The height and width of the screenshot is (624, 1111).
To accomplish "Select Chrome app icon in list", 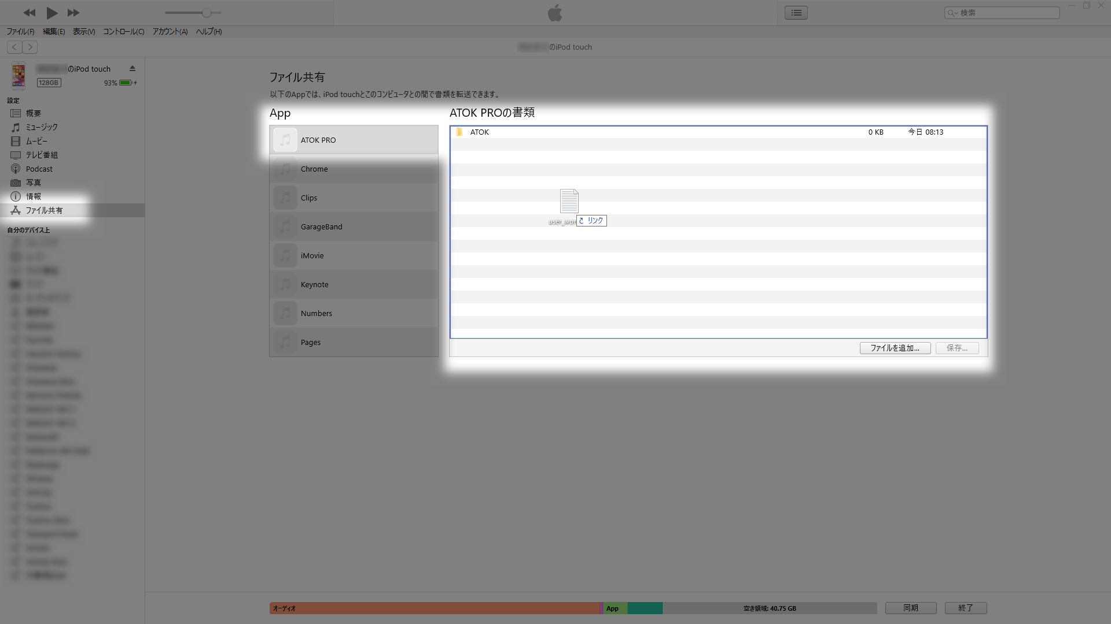I will pos(285,169).
